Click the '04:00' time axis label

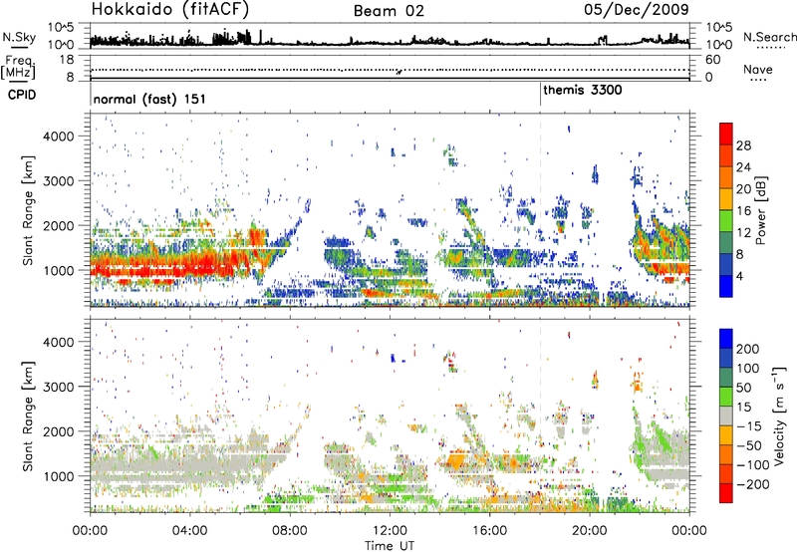190,531
